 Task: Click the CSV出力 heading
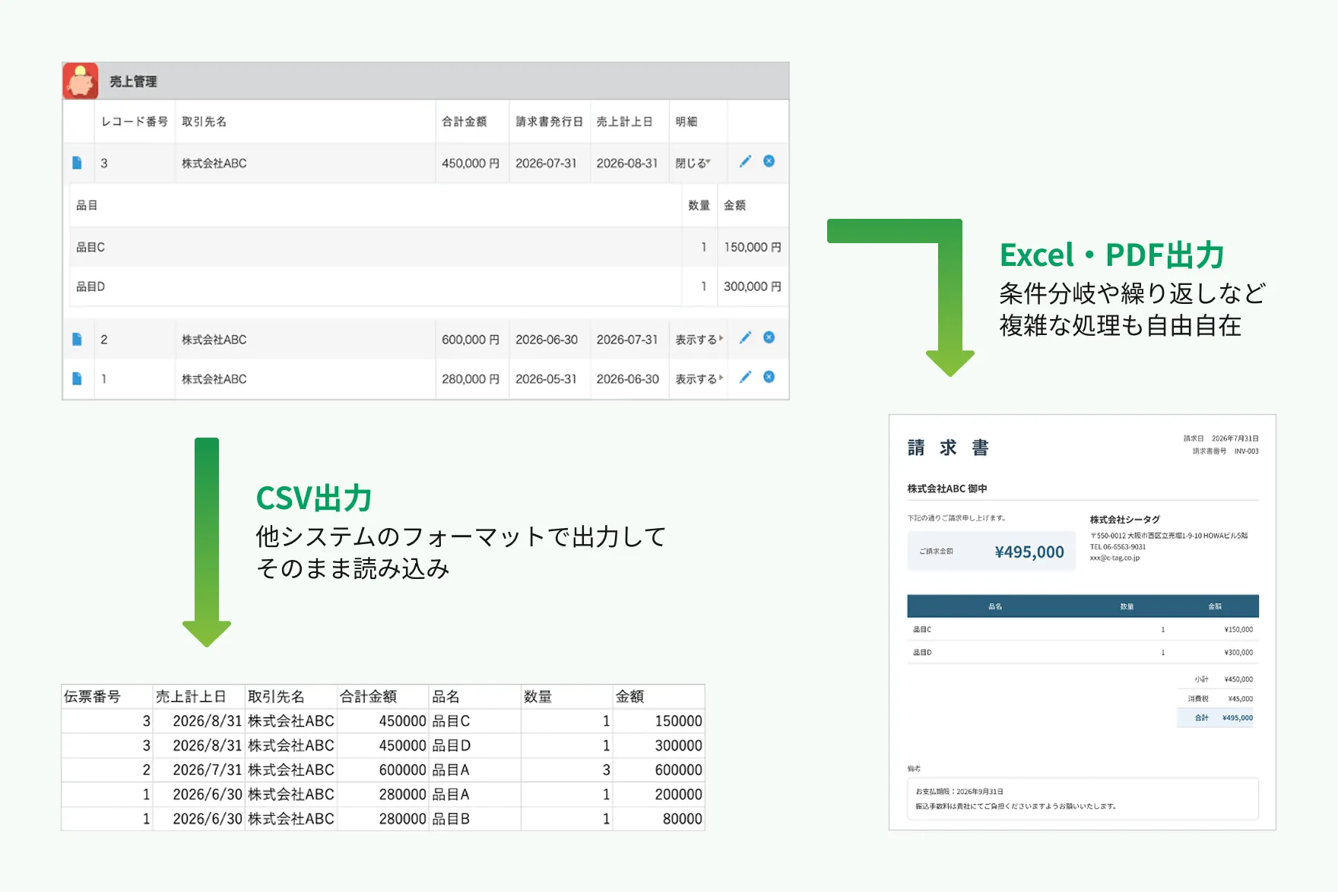313,498
